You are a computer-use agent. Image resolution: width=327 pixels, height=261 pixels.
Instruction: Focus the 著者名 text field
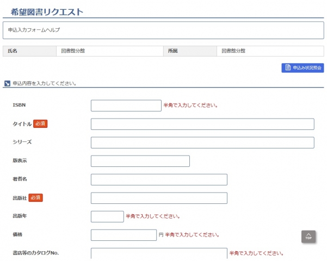[x=158, y=179]
